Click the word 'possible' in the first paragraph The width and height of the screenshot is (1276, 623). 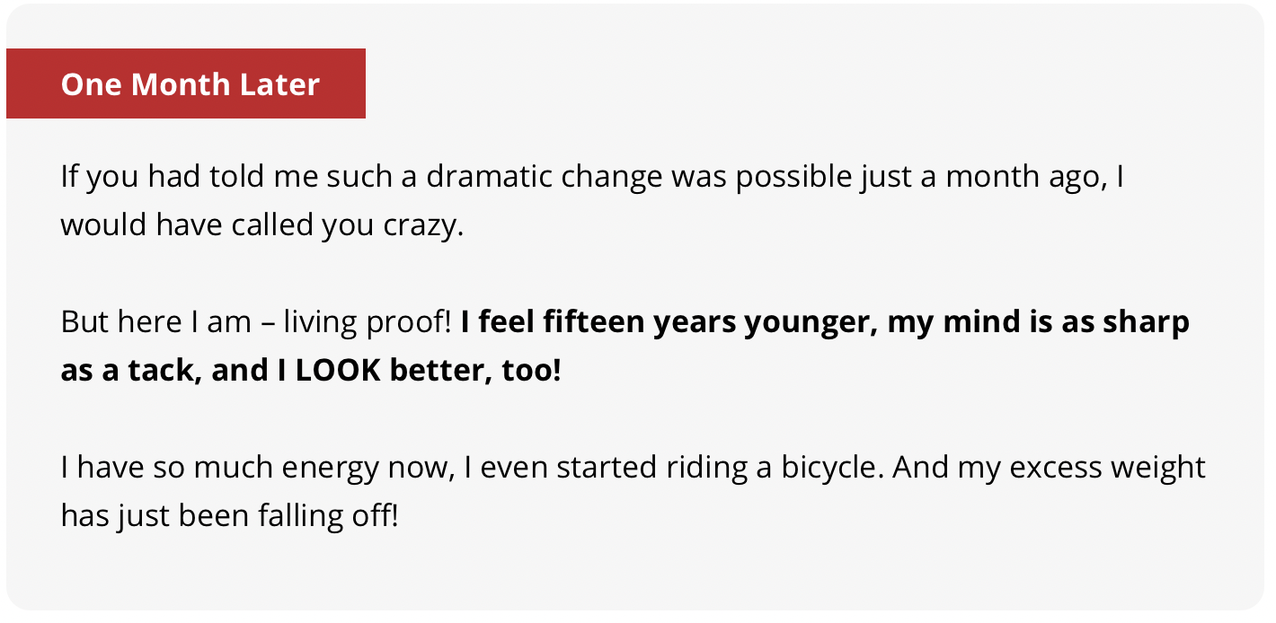[793, 177]
